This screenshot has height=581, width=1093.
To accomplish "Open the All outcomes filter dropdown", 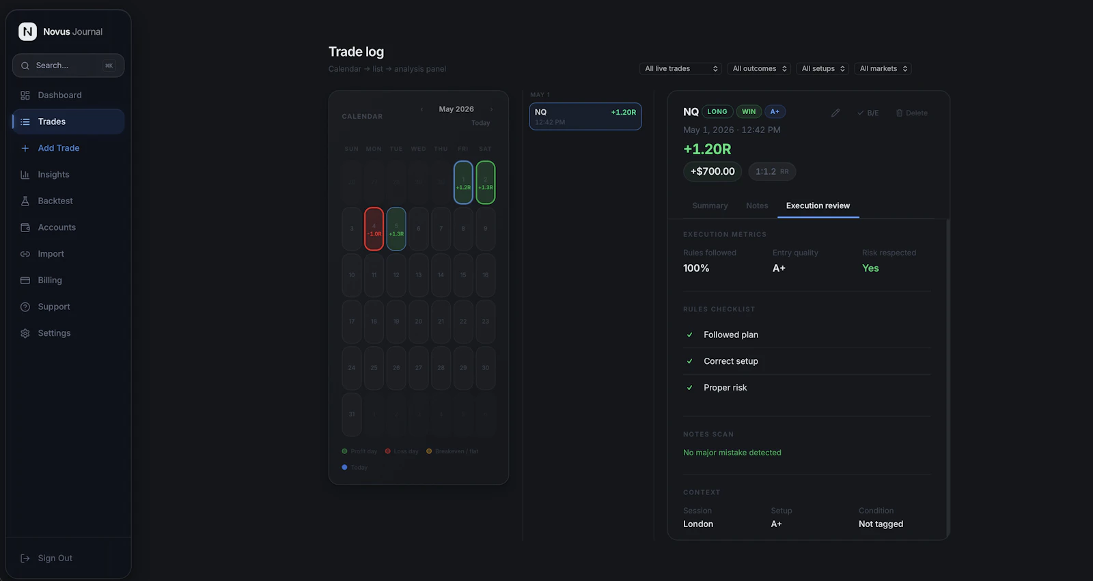I will pyautogui.click(x=760, y=68).
